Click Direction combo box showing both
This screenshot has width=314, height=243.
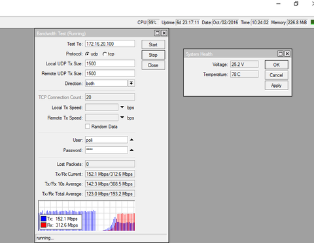[106, 83]
